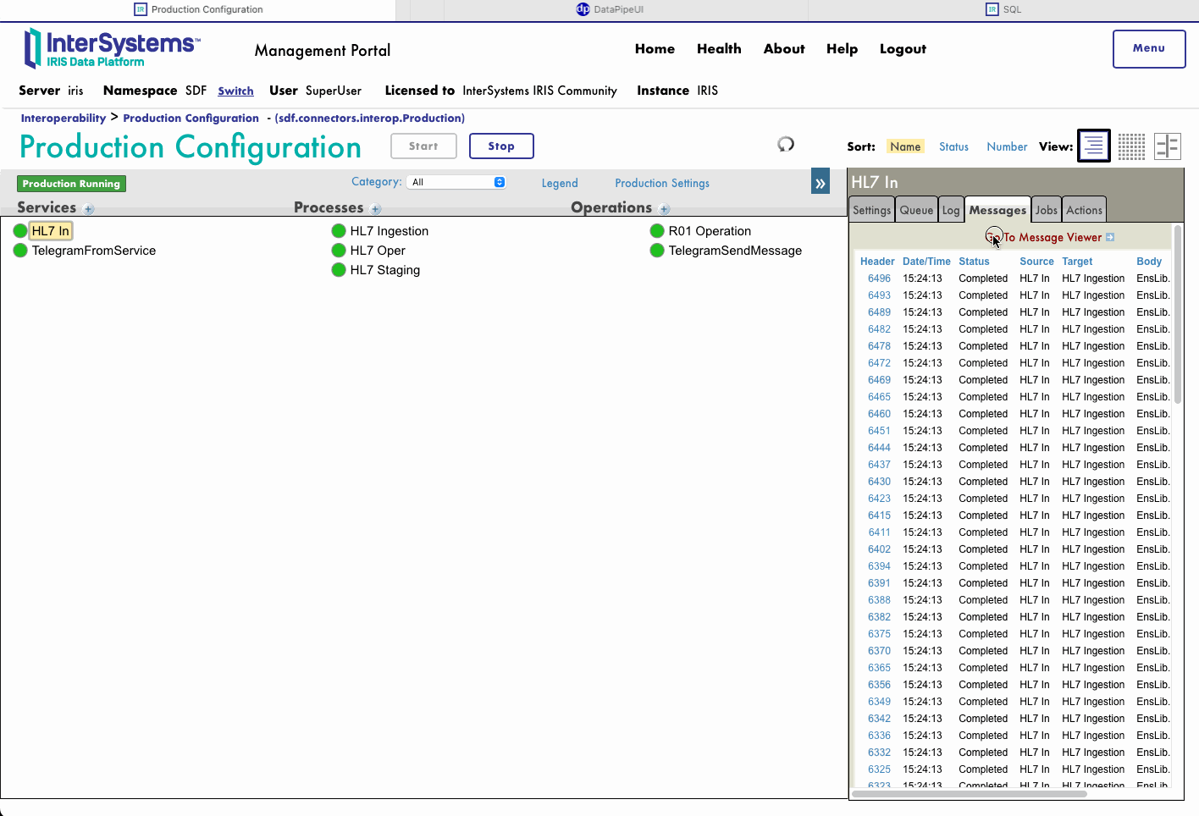Viewport: 1199px width, 816px height.
Task: Click the green status dot for HL7 Staging
Action: (x=339, y=270)
